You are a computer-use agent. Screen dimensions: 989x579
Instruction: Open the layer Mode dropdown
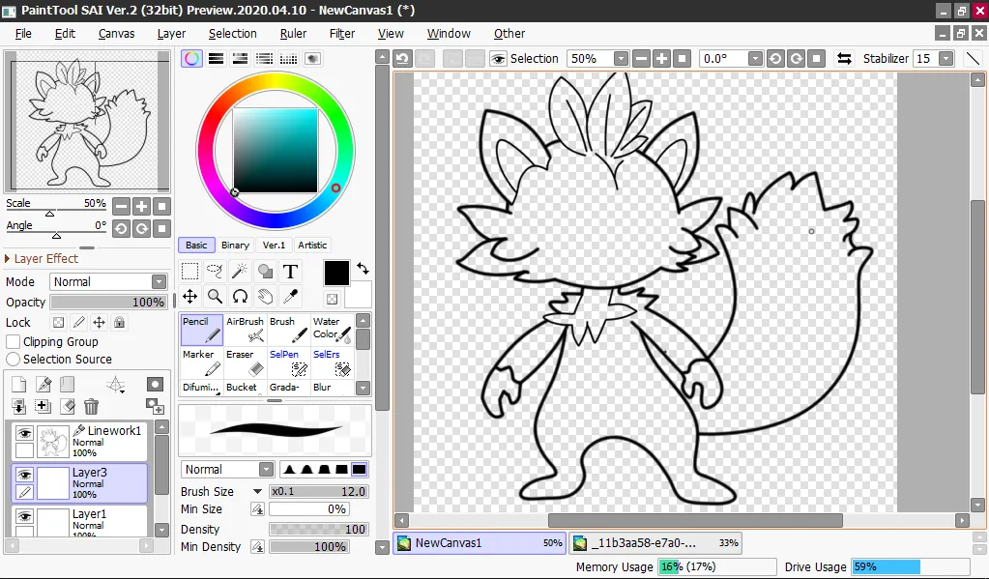159,281
